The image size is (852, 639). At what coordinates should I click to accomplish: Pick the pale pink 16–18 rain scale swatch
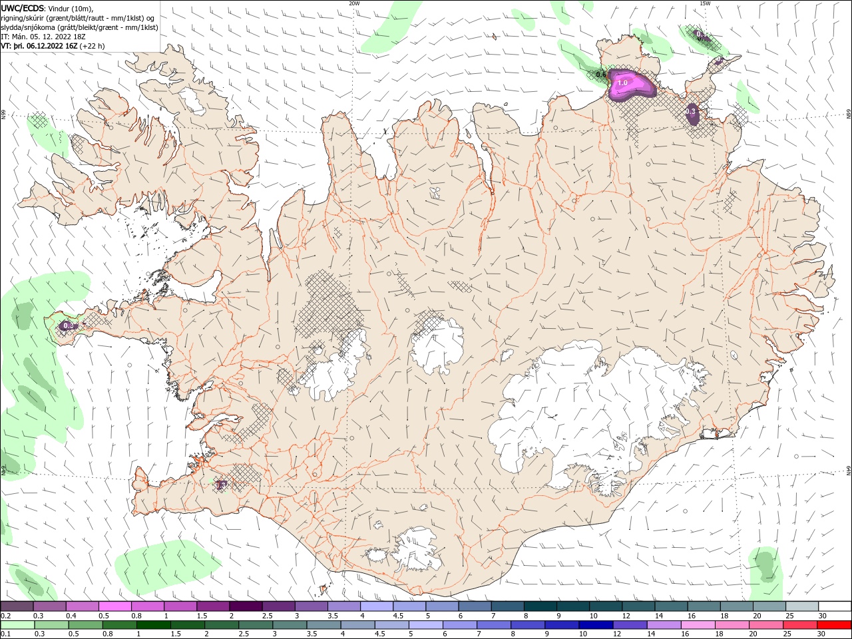698,625
